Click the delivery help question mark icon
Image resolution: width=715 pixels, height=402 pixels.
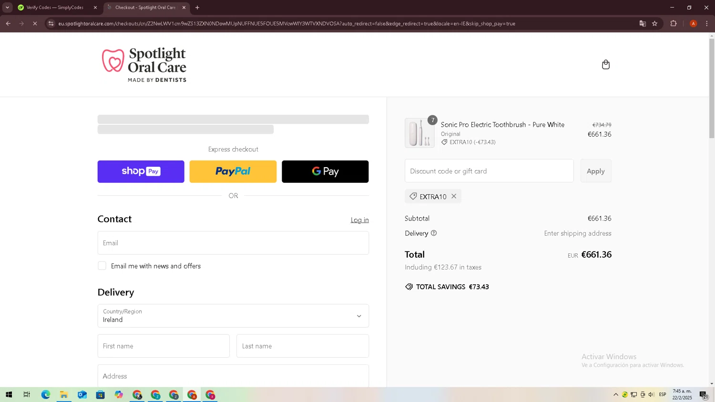coord(434,233)
